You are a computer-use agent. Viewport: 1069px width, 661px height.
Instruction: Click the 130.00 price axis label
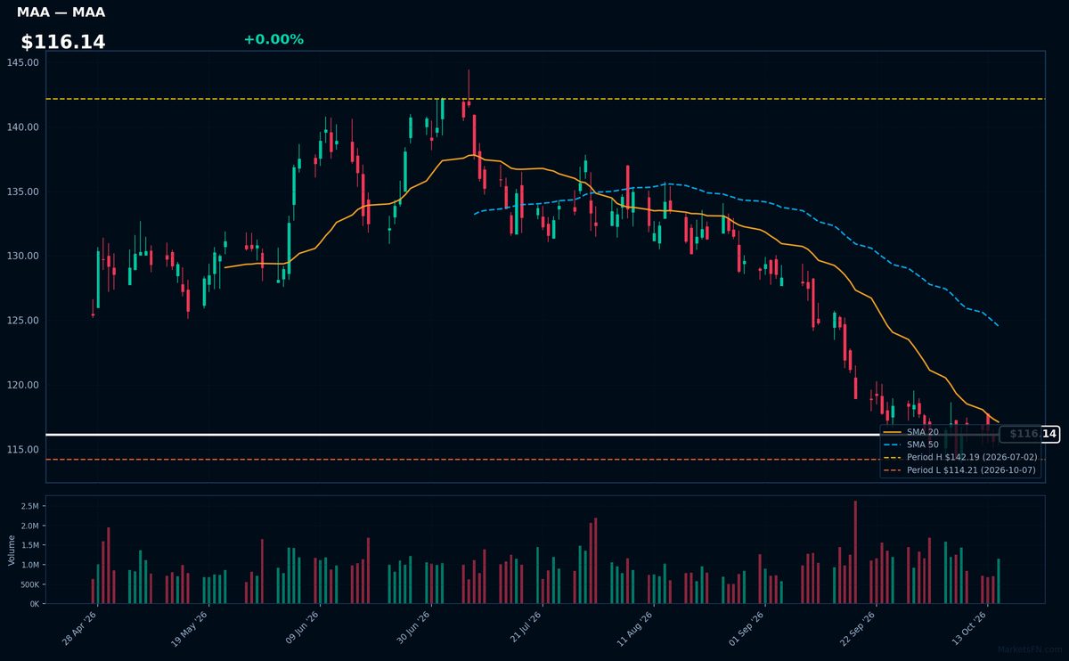pos(23,257)
